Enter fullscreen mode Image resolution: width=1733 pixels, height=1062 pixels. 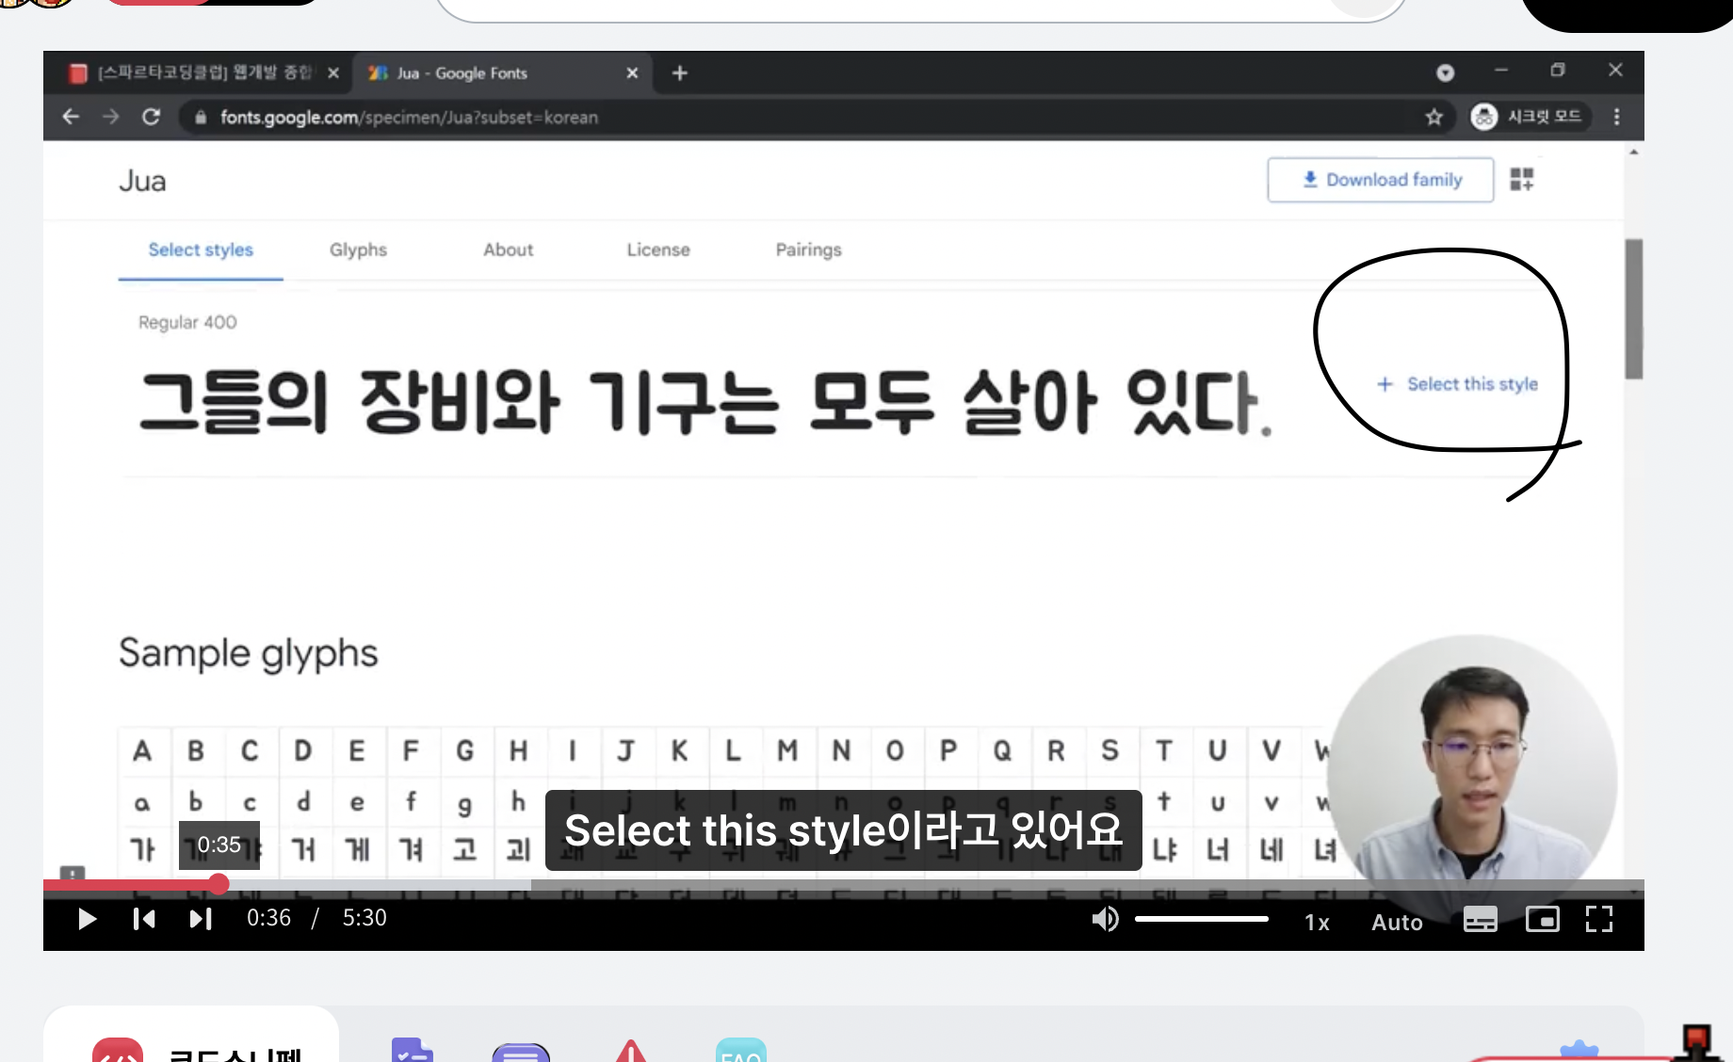1599,919
